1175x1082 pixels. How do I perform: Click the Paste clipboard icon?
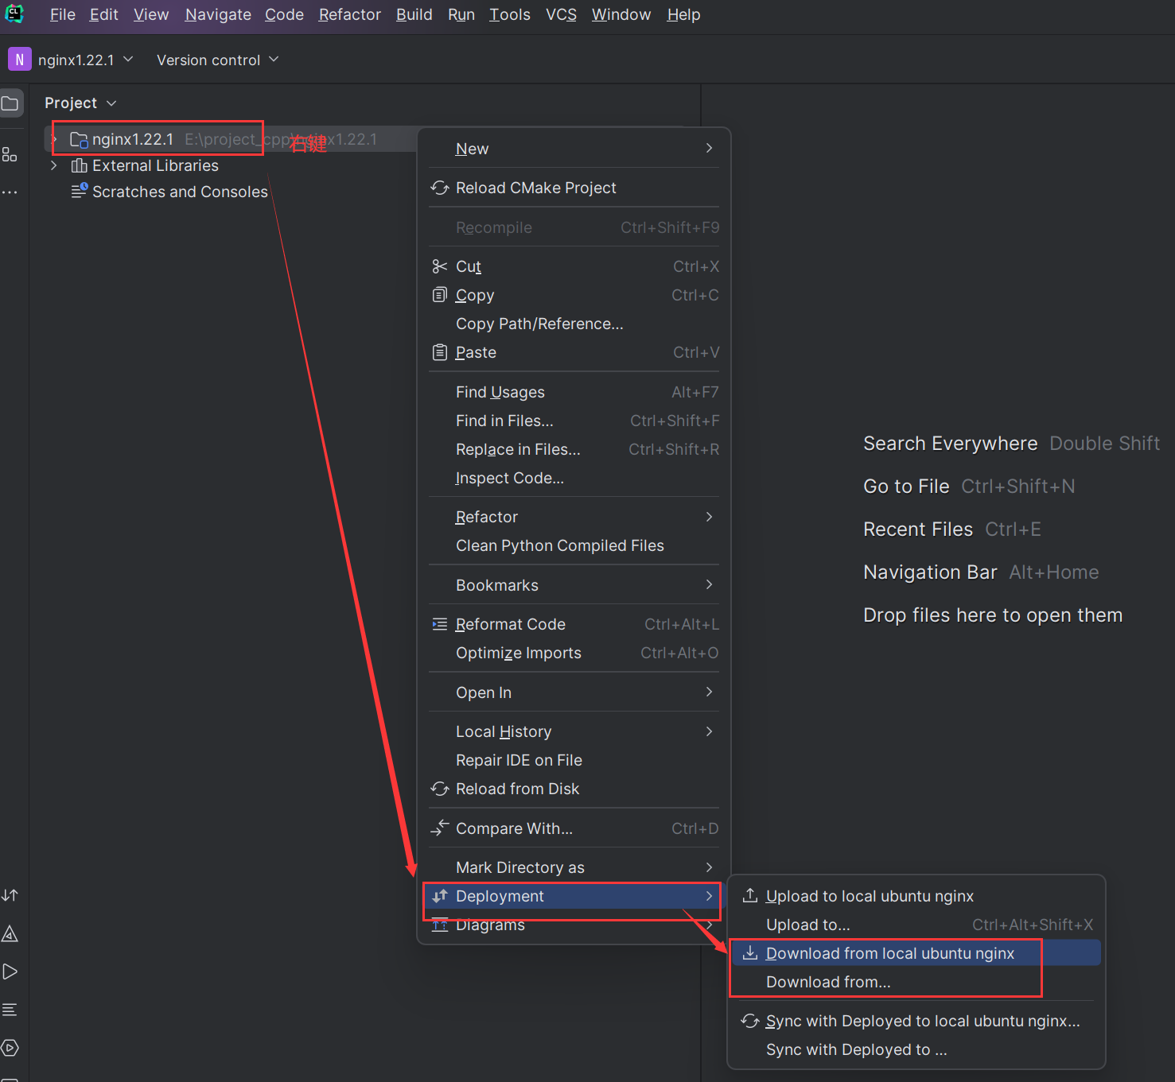440,352
